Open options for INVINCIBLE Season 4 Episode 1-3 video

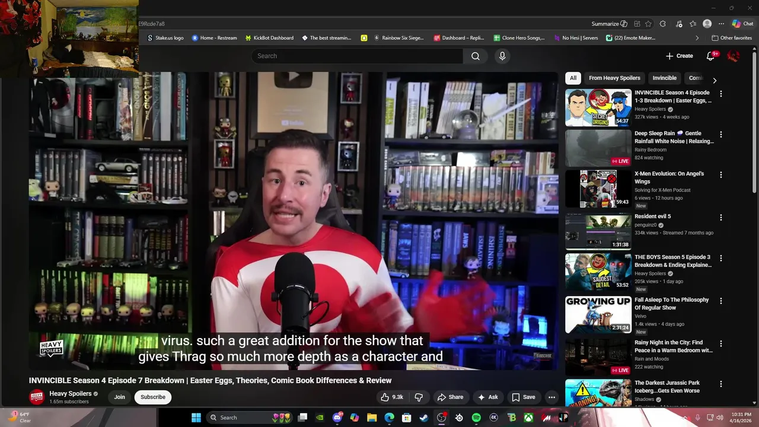(x=721, y=94)
